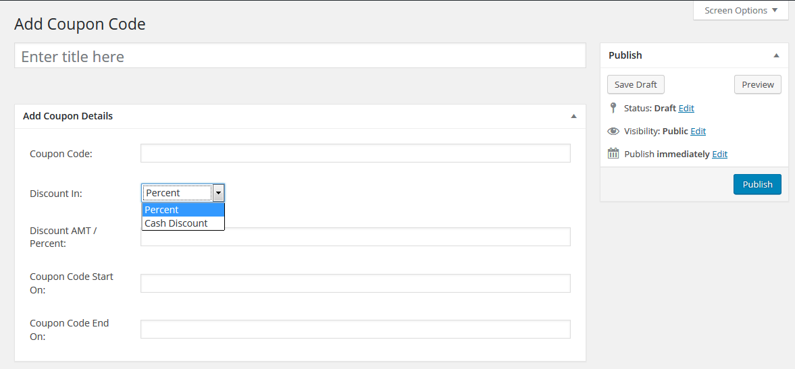Click the calendar icon beside Publish immediately
The width and height of the screenshot is (795, 369).
pyautogui.click(x=613, y=154)
